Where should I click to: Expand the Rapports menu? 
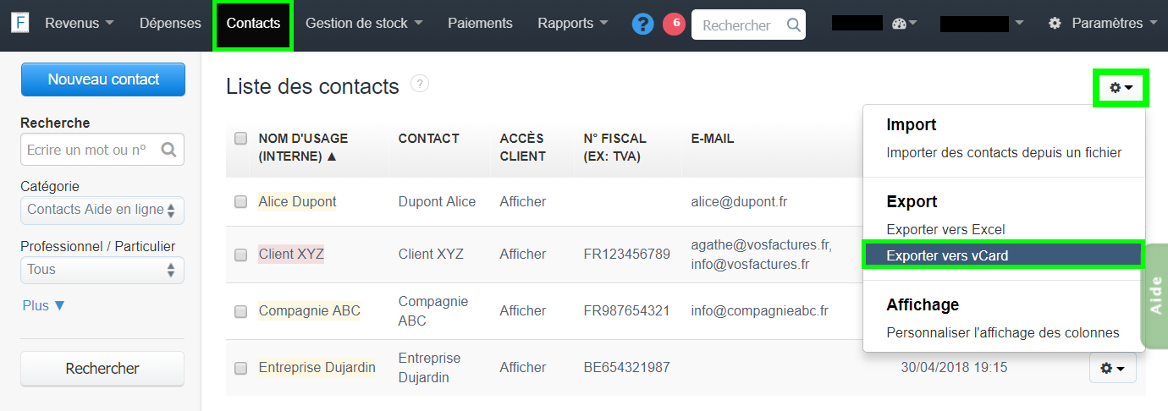tap(572, 24)
